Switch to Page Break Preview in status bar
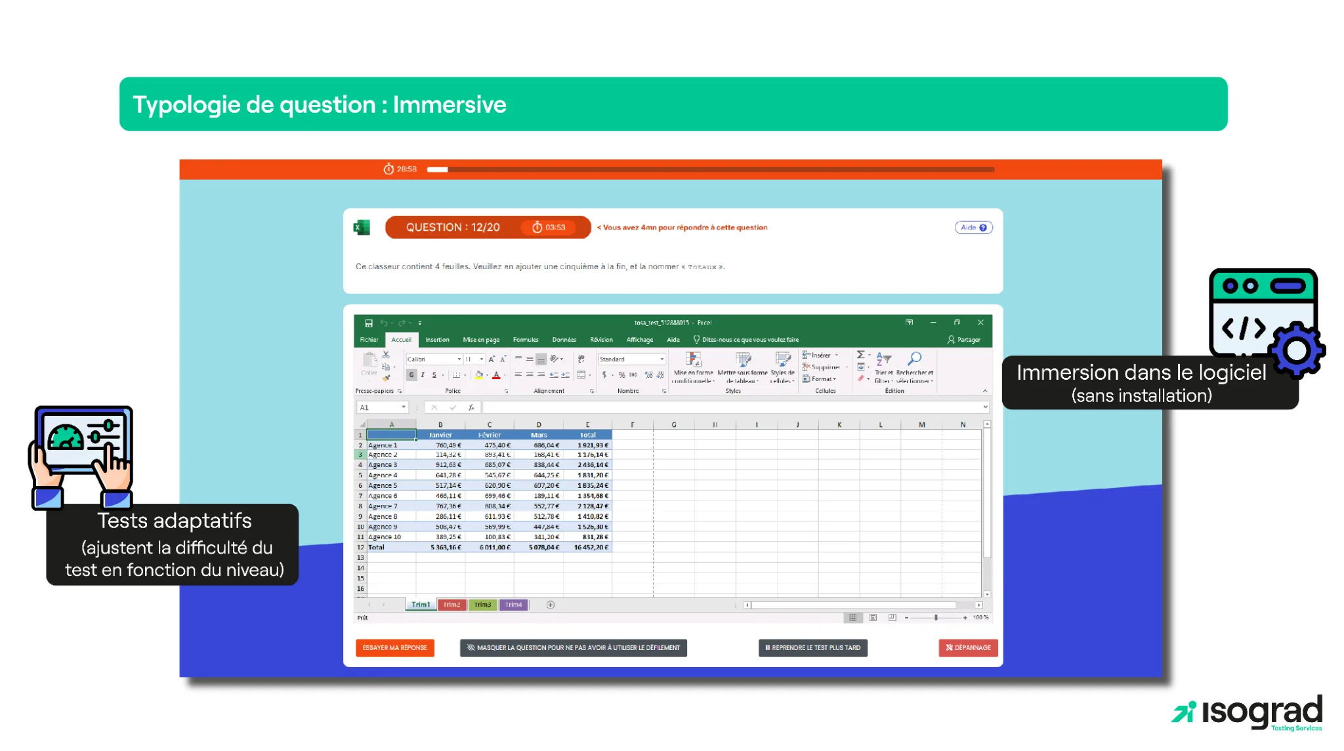 point(892,618)
